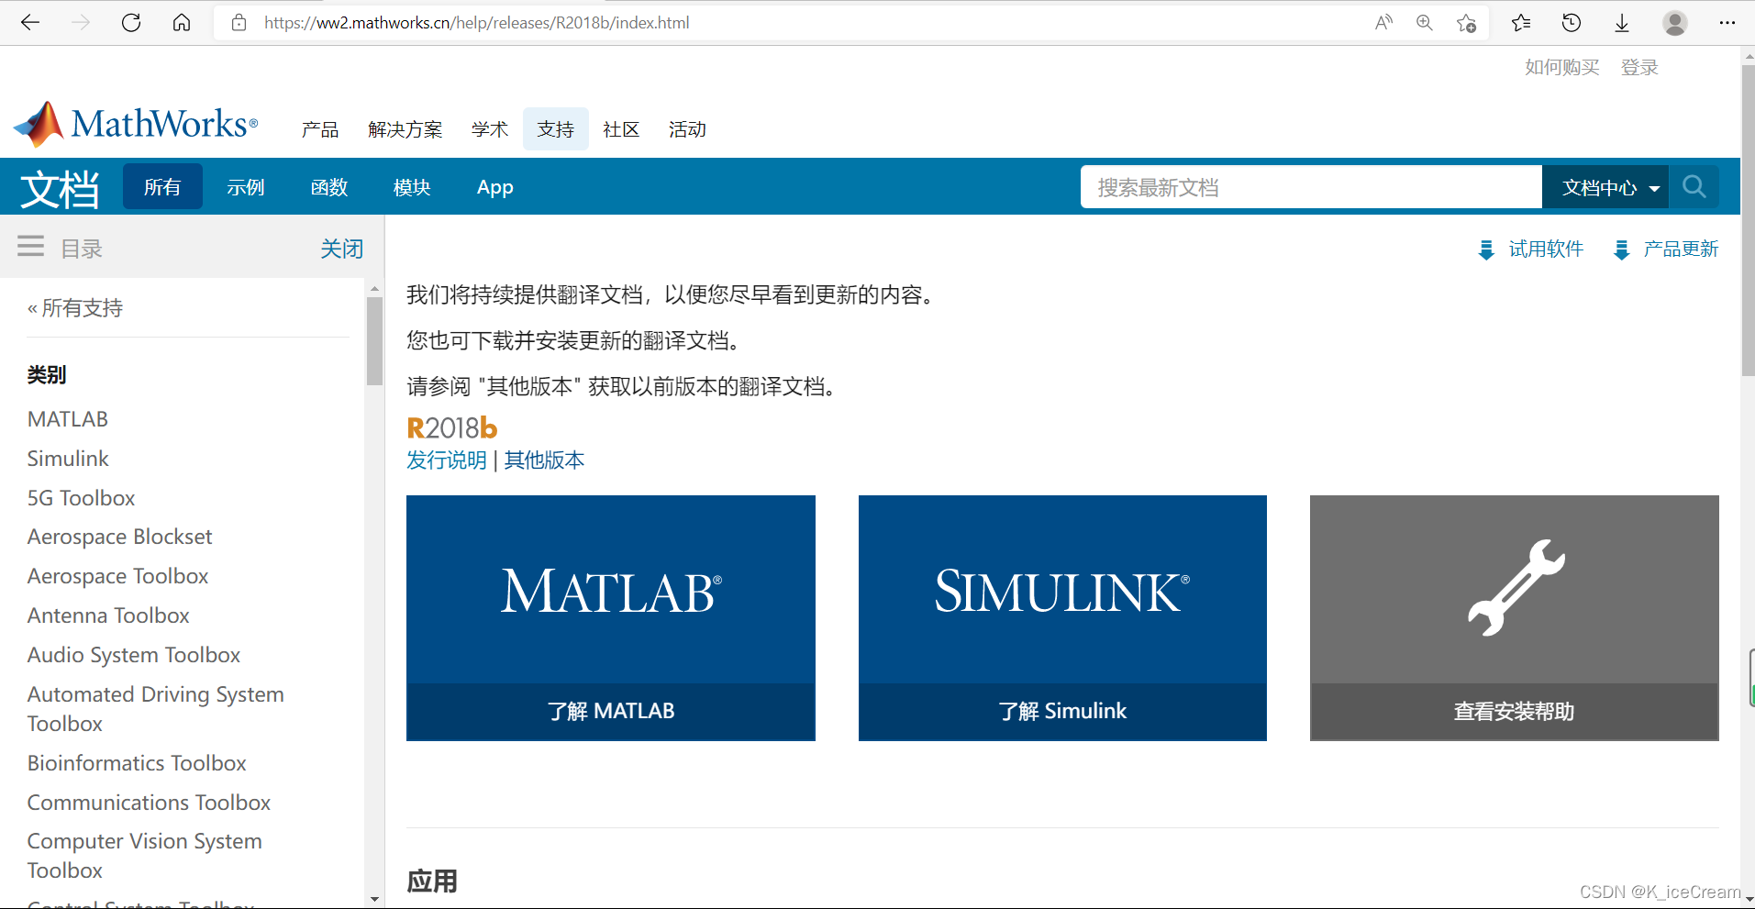Open Audio System Toolbox in sidebar
Image resolution: width=1755 pixels, height=909 pixels.
point(134,655)
